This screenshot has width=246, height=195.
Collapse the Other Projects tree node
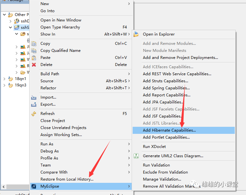[x=4, y=15]
